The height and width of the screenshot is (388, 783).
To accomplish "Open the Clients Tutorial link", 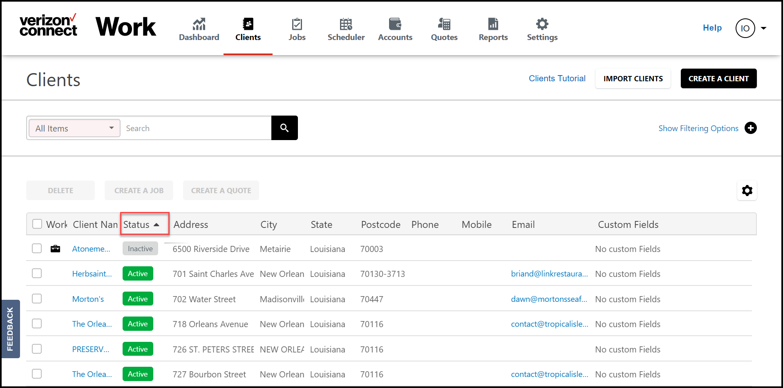I will [x=557, y=78].
